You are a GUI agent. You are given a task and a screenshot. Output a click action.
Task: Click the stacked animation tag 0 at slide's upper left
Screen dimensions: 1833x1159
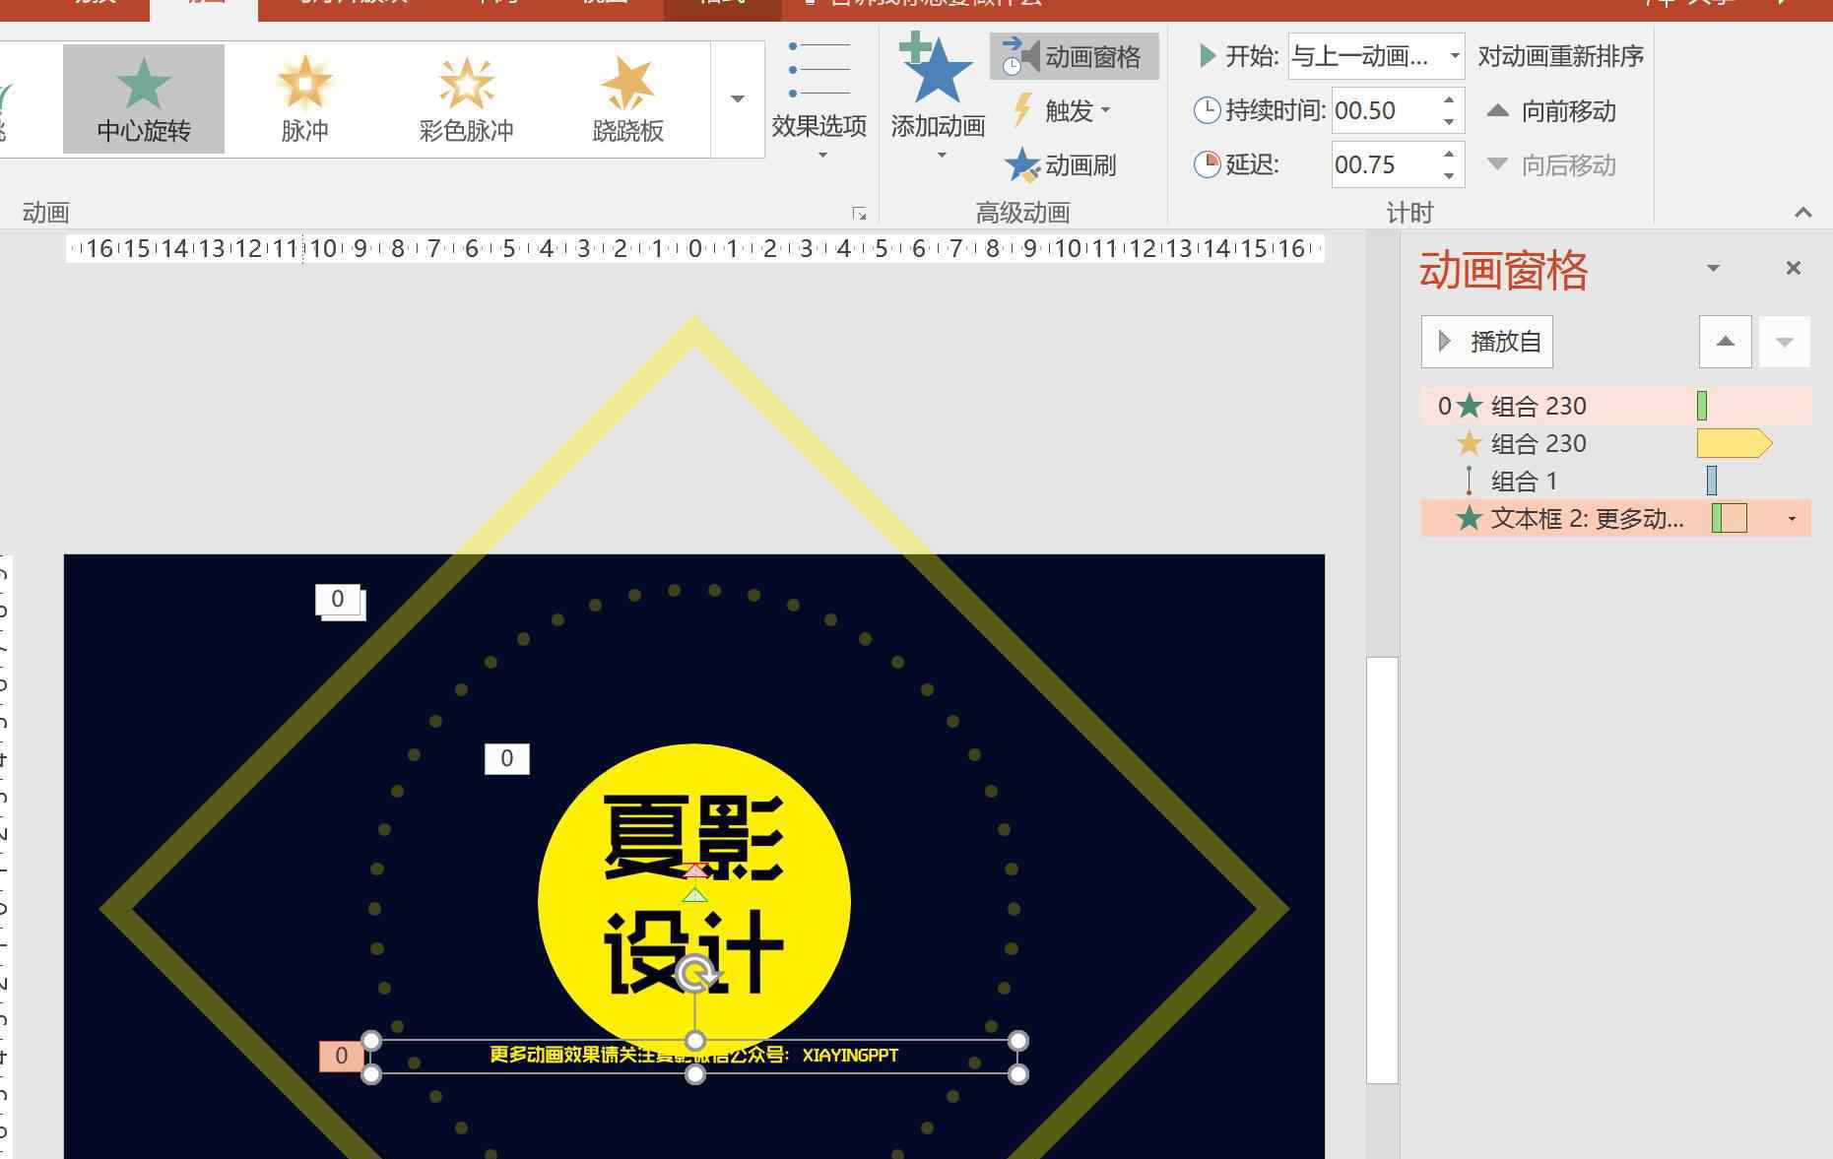(339, 600)
